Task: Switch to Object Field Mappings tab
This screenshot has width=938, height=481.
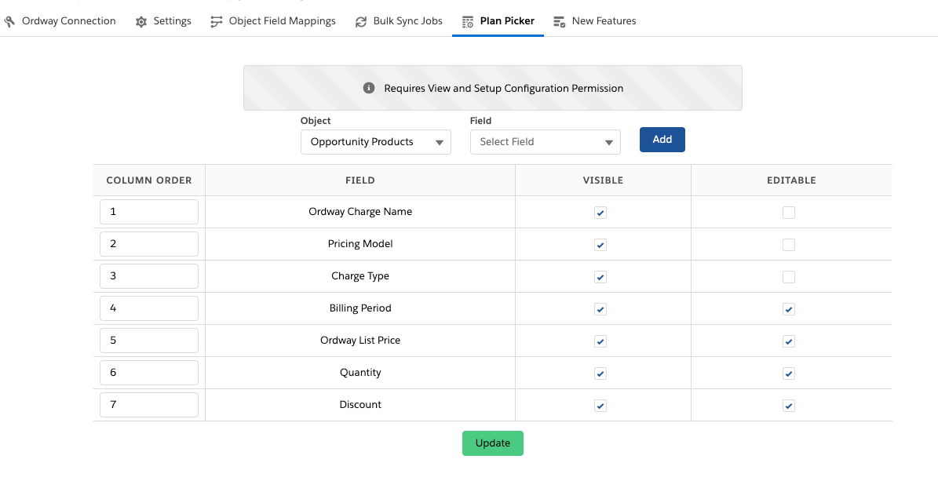Action: click(x=273, y=21)
